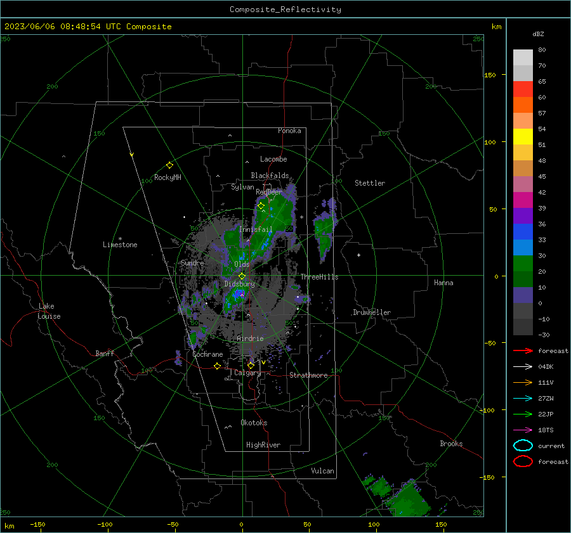Click the Drumheller city label
This screenshot has height=533, width=571.
click(x=372, y=312)
